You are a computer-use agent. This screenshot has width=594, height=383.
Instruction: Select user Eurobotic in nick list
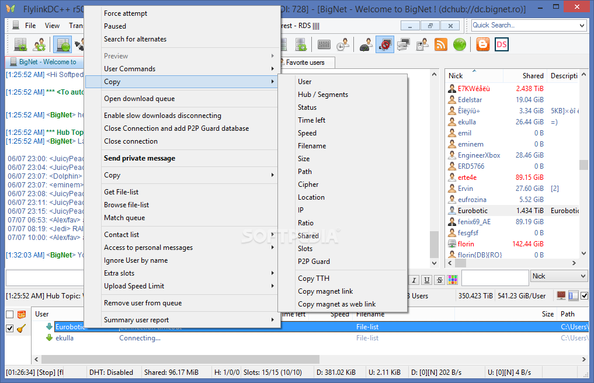(513, 211)
